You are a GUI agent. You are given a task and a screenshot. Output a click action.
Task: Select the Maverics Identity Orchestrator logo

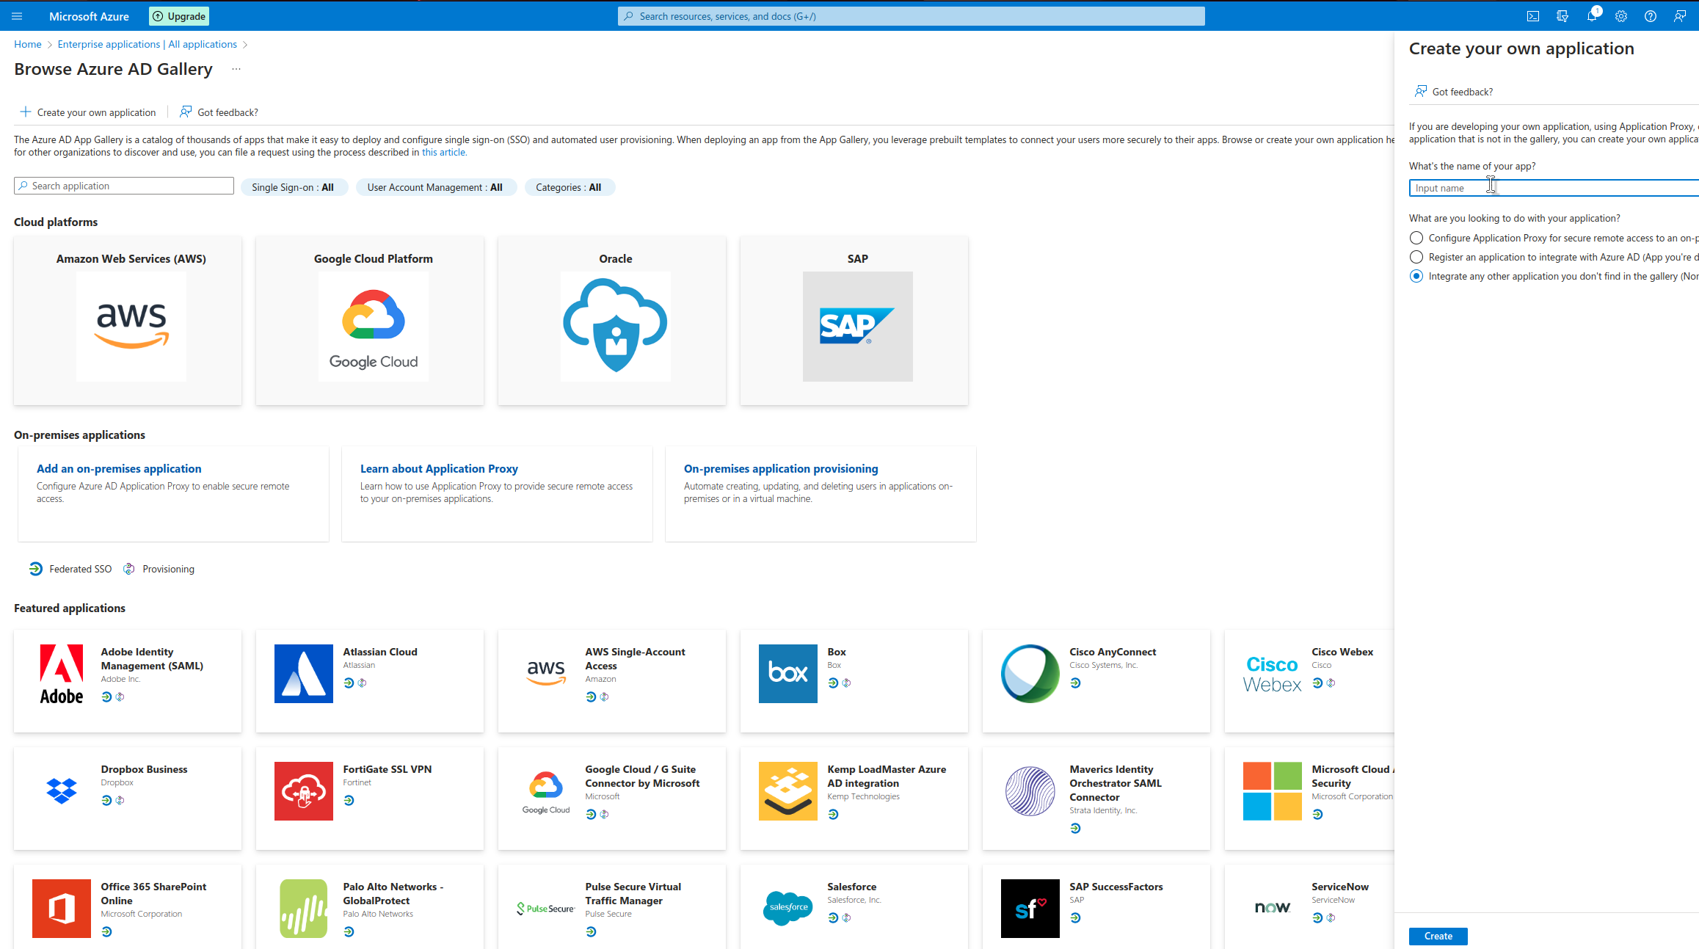(1030, 791)
